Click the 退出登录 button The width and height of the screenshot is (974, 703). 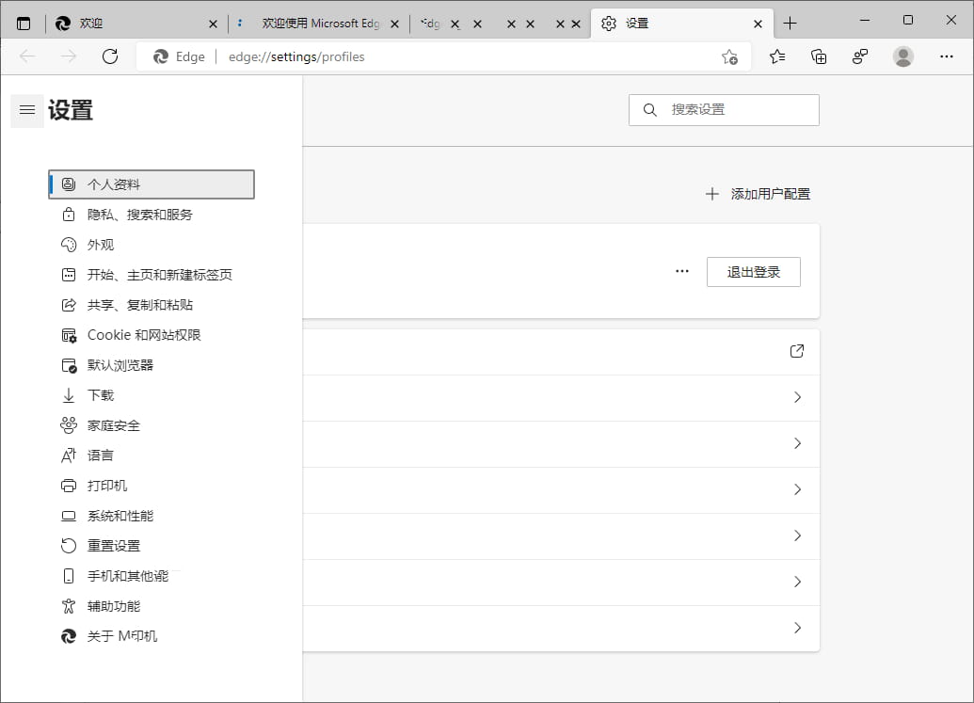pos(753,272)
